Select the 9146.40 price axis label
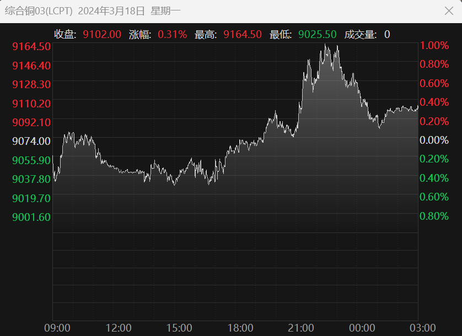 [31, 66]
